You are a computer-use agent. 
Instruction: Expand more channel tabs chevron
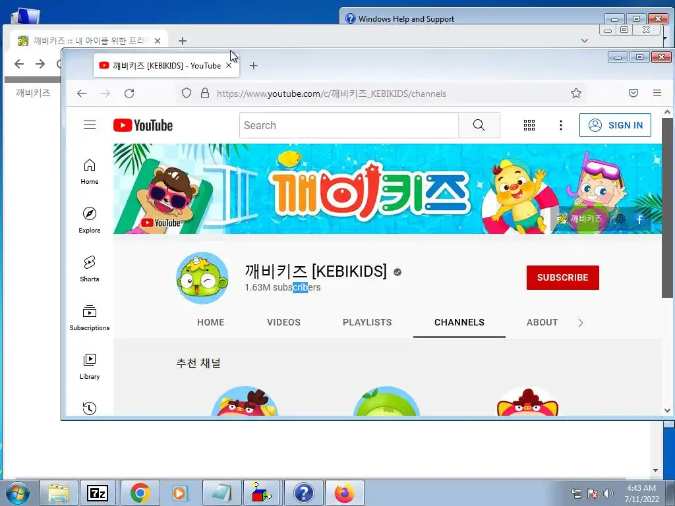click(581, 323)
